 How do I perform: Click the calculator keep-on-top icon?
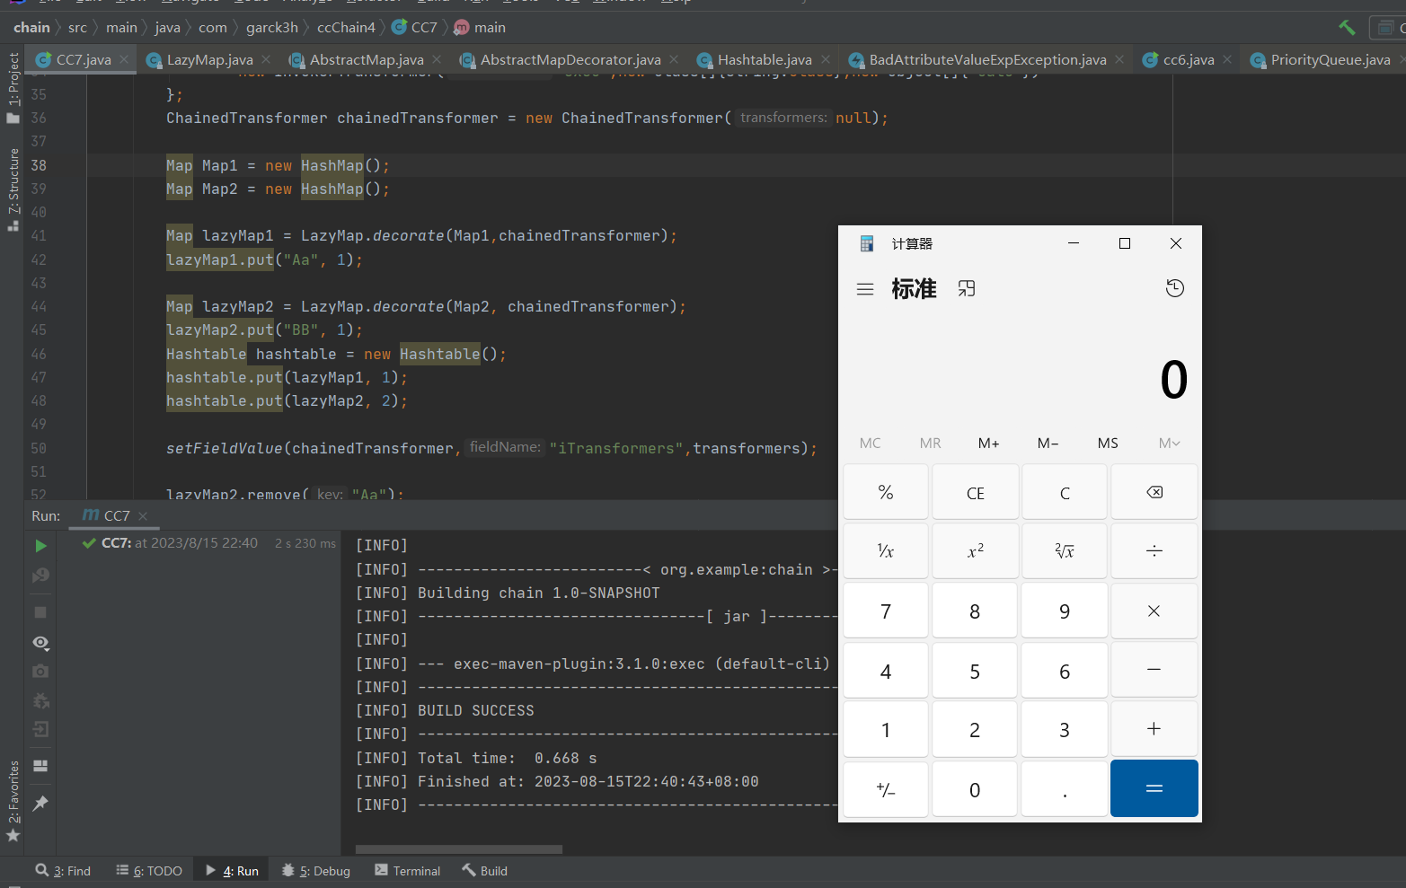(967, 288)
